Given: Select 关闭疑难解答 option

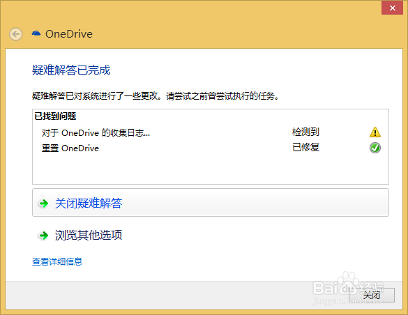Looking at the screenshot, I should [211, 203].
